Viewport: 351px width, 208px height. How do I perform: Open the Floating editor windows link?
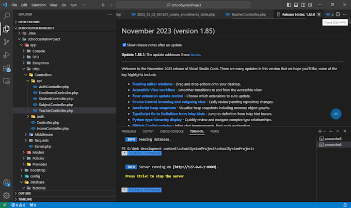(152, 84)
